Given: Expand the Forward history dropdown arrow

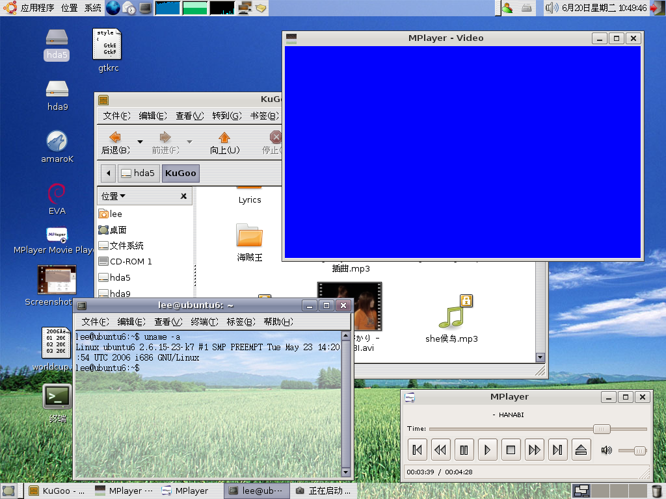Looking at the screenshot, I should [x=189, y=142].
